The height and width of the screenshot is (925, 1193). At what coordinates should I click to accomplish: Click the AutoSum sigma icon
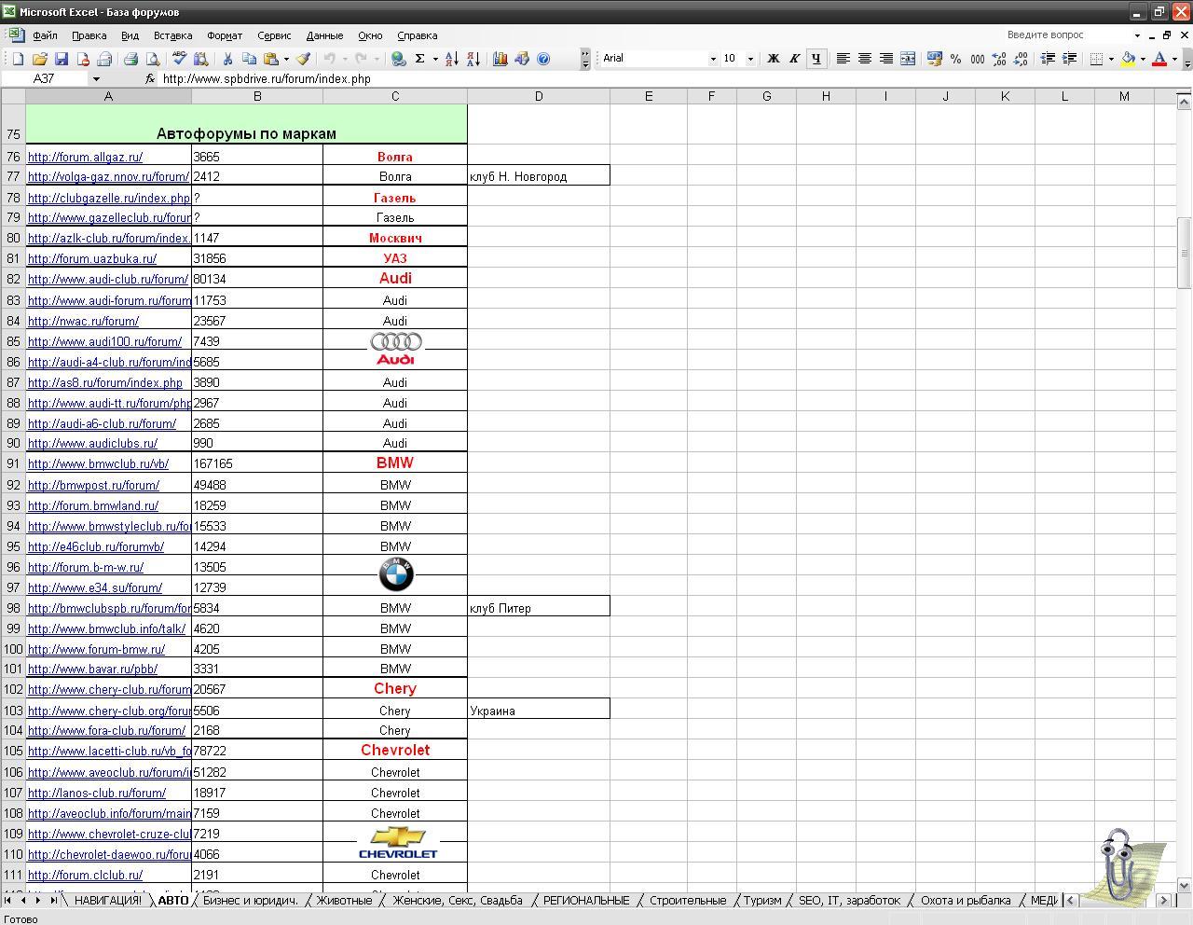point(420,59)
